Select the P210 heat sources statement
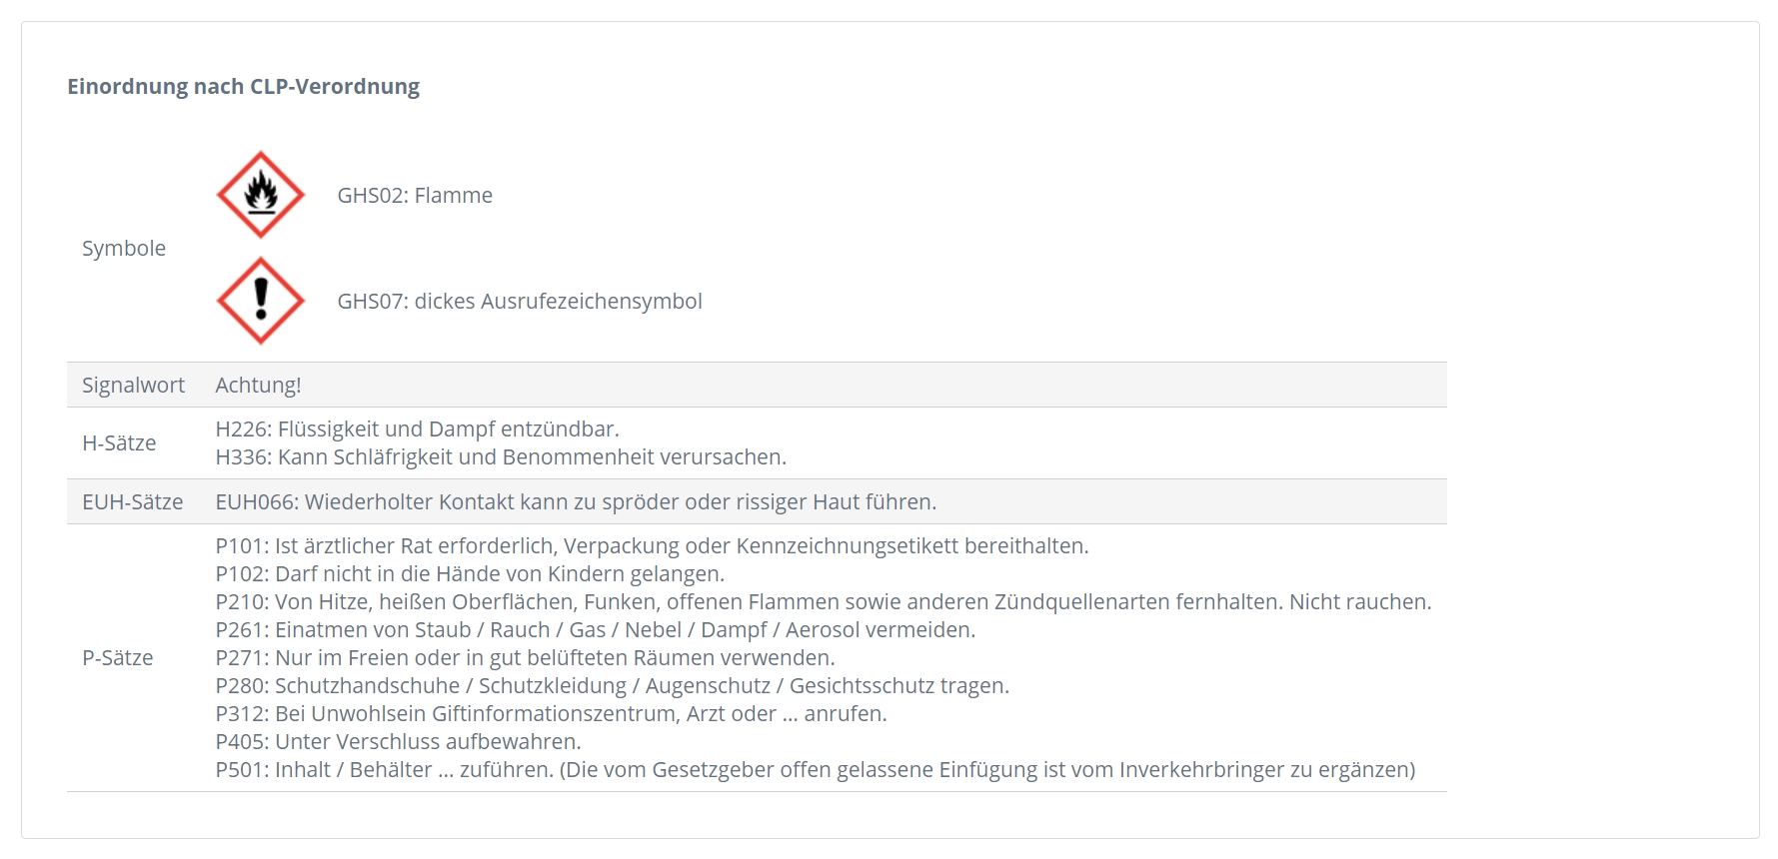The width and height of the screenshot is (1778, 859). coord(824,602)
